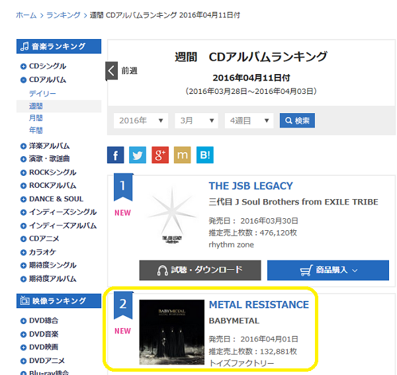Click 三代目 J Soul Brothers artist text
Image resolution: width=397 pixels, height=375 pixels.
[293, 202]
